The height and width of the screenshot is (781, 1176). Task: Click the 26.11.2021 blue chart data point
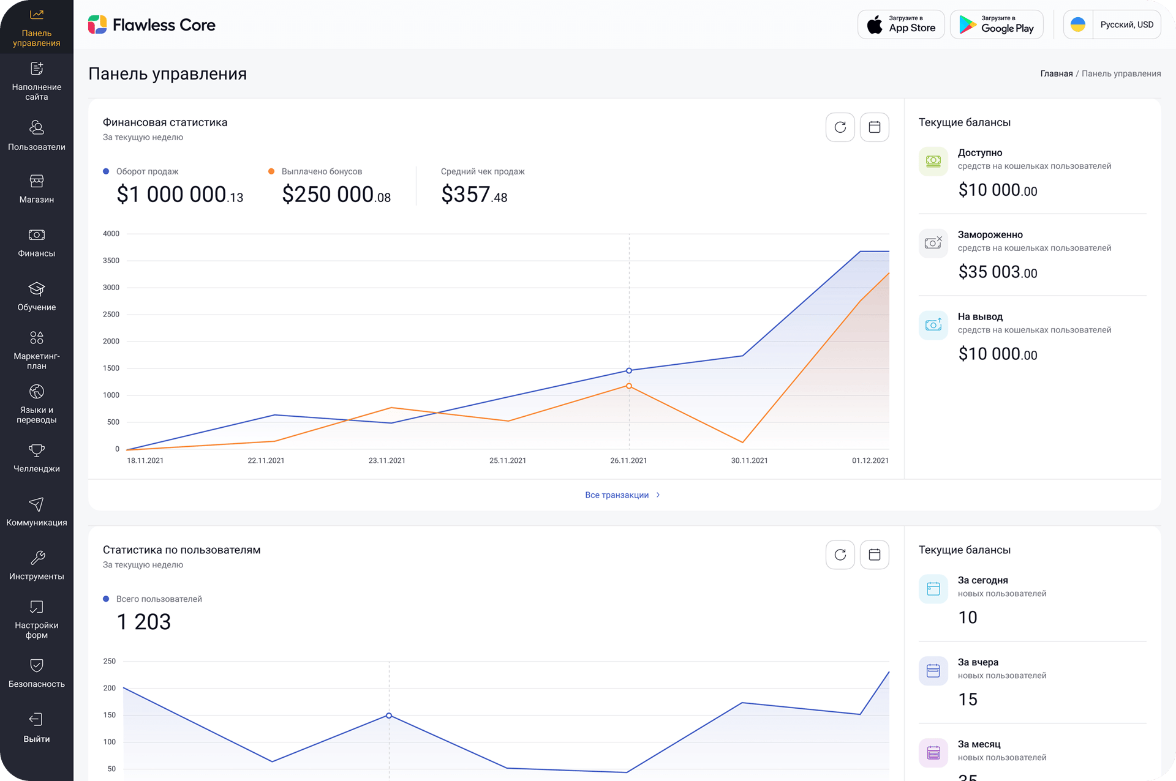628,370
